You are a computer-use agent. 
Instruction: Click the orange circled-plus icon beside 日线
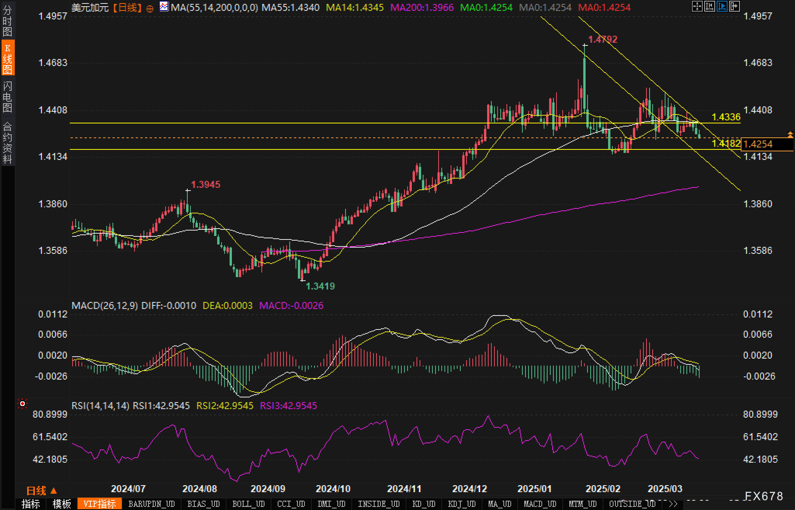[150, 8]
